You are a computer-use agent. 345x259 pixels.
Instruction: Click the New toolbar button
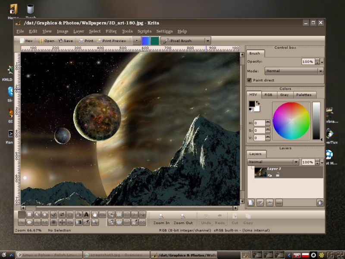(x=26, y=41)
